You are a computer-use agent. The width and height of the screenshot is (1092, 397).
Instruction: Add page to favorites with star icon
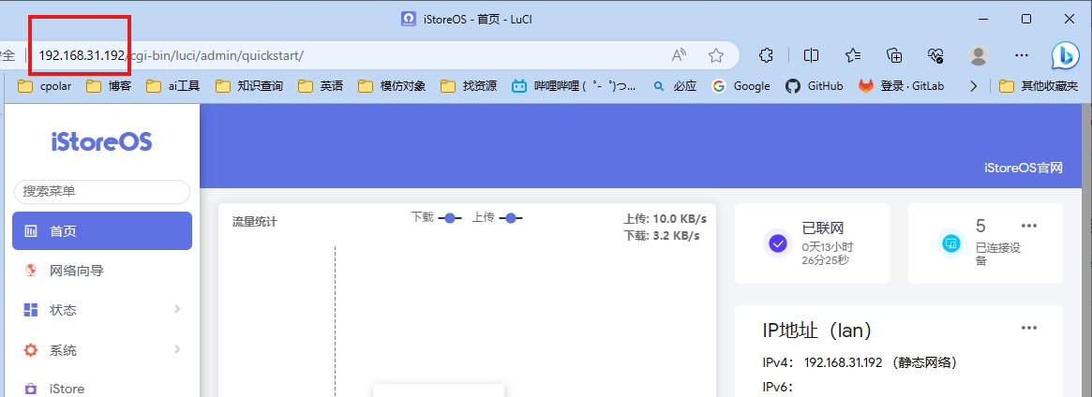pos(716,55)
